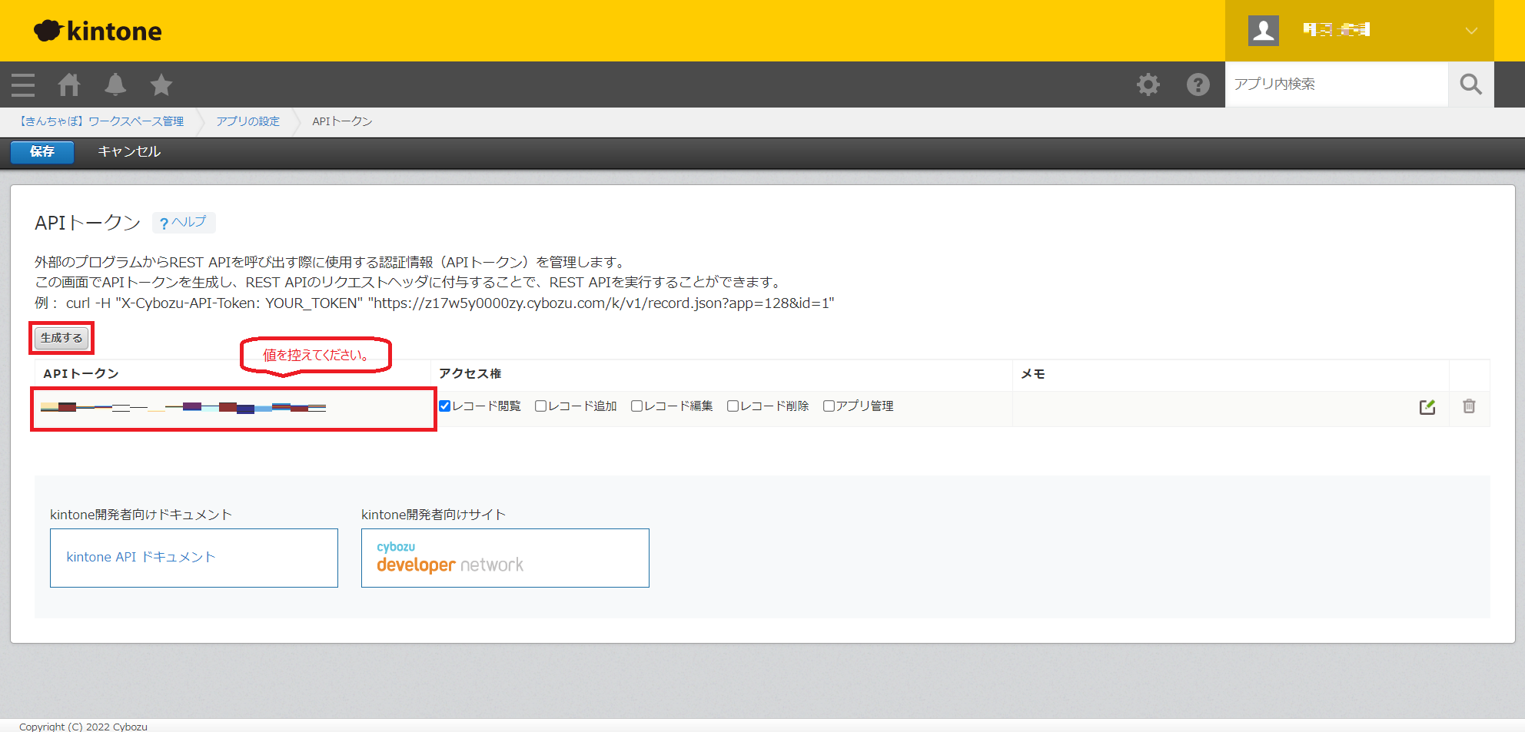Enable the アプリ管理 permission
This screenshot has height=732, width=1525.
(x=829, y=406)
